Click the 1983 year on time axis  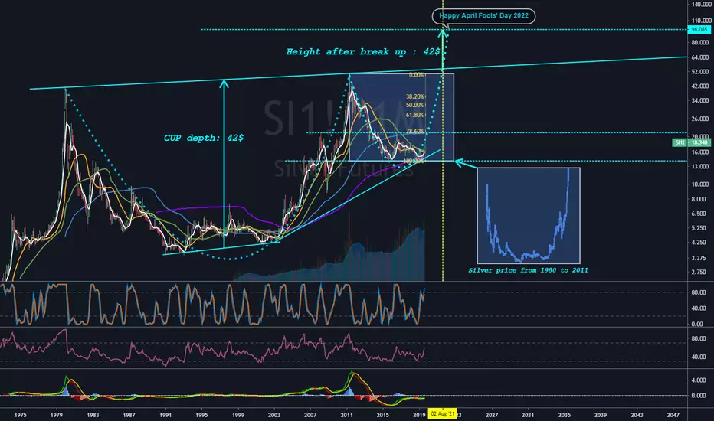click(93, 415)
